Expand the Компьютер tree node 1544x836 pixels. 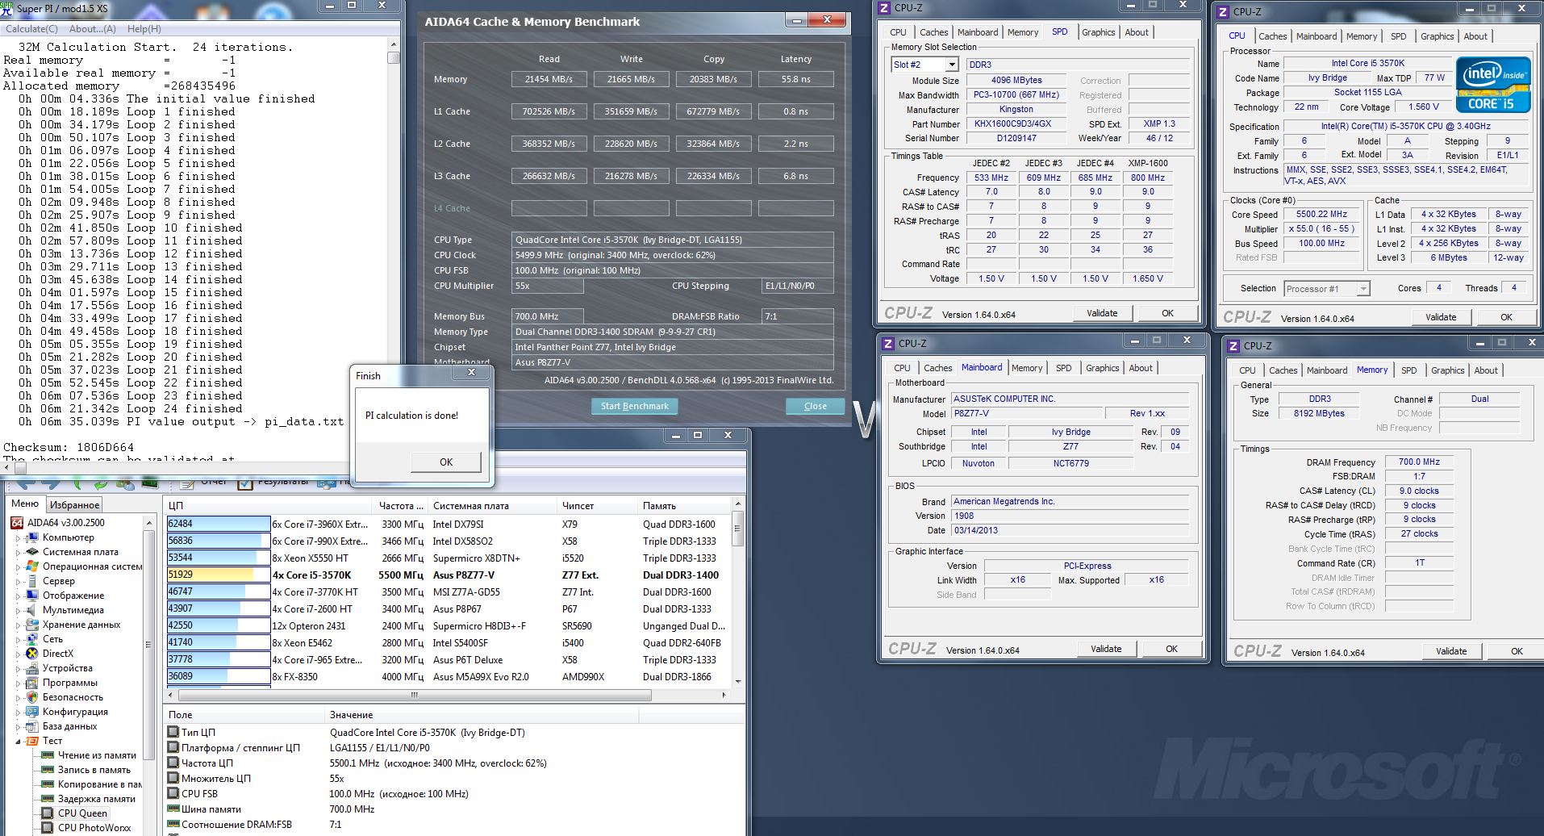pos(18,538)
